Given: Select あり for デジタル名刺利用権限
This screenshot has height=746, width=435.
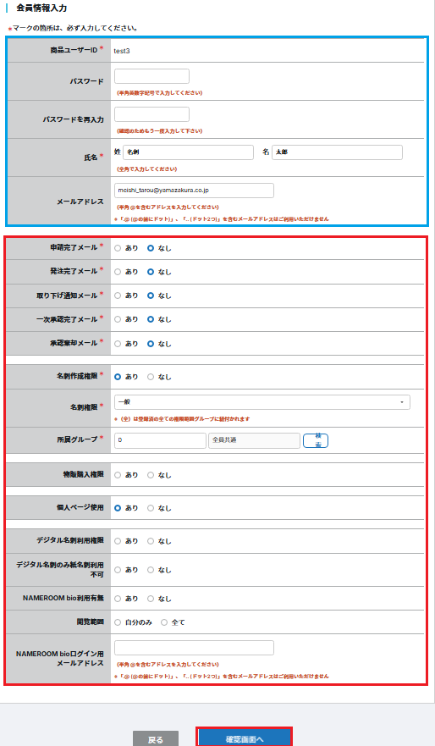Looking at the screenshot, I should tap(118, 541).
